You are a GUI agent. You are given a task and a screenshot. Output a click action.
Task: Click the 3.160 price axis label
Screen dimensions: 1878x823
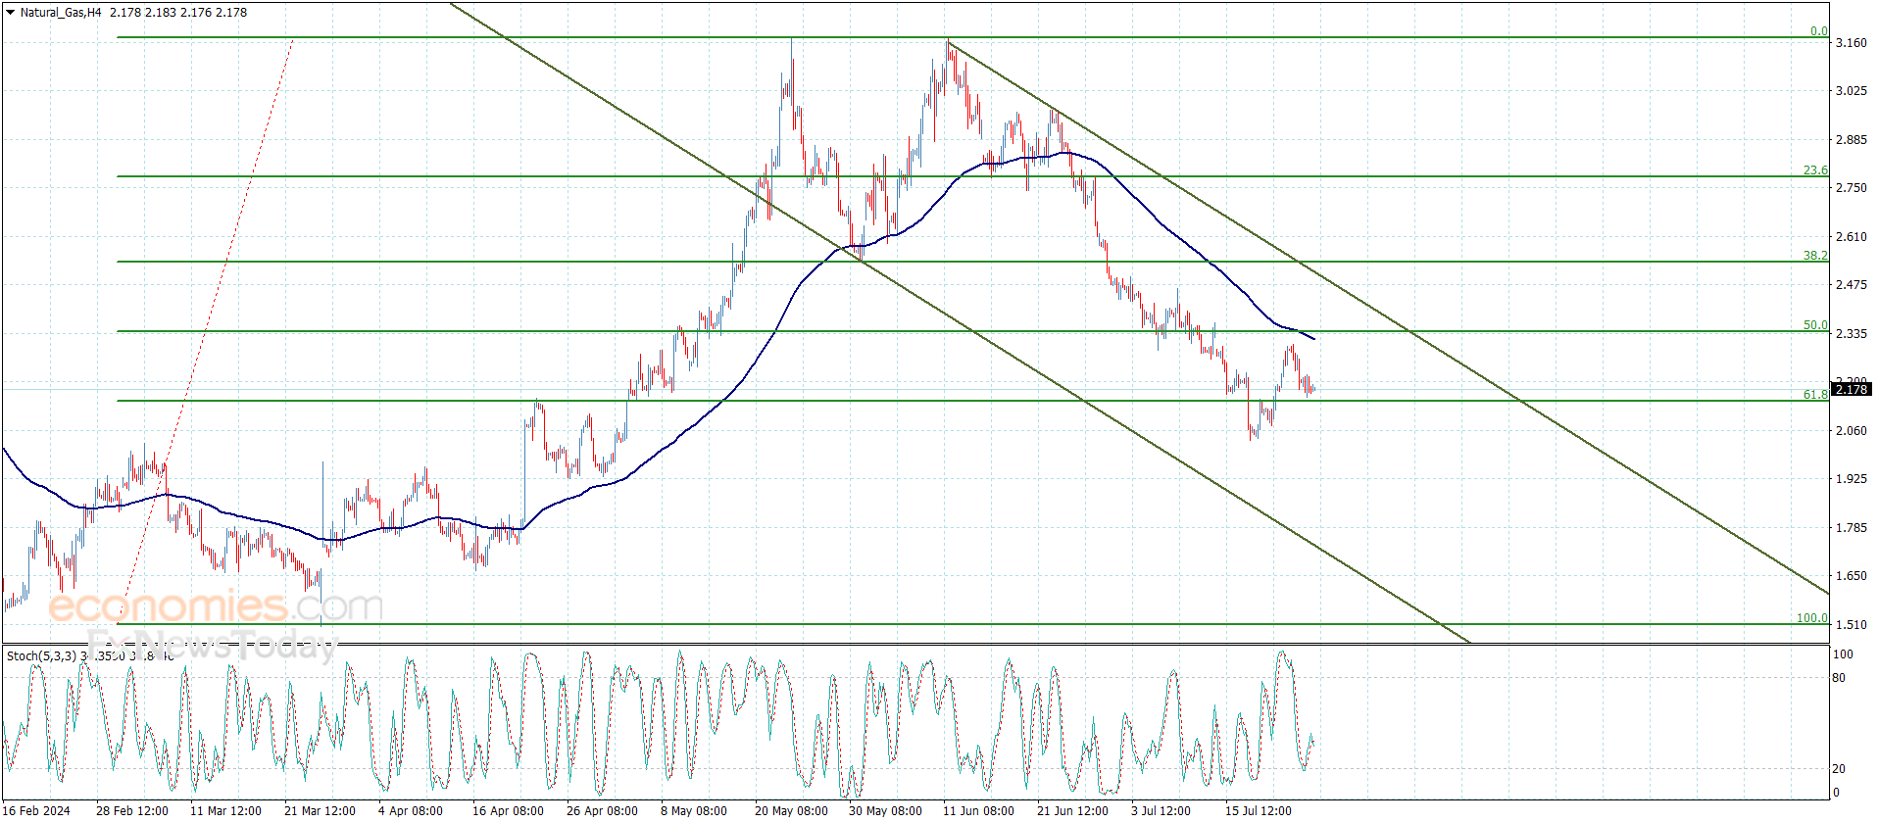click(x=1851, y=43)
